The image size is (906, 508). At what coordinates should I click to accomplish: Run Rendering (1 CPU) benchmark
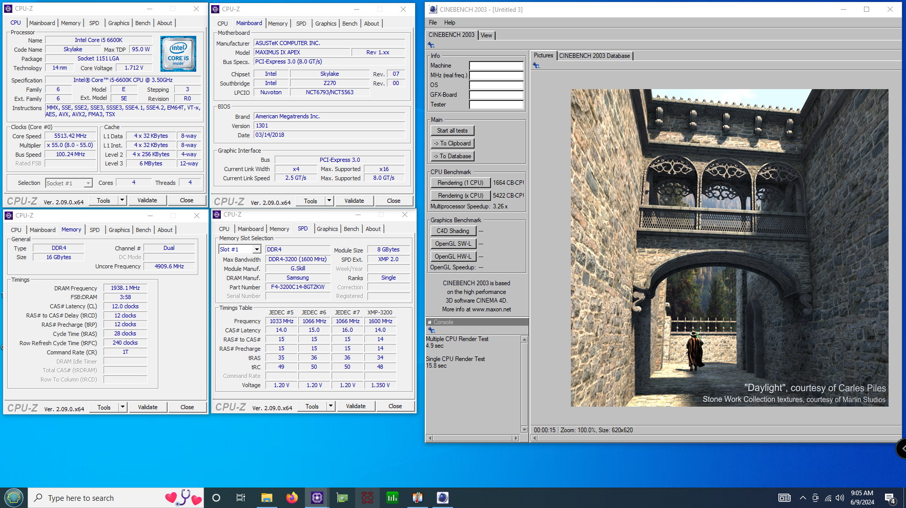click(460, 183)
